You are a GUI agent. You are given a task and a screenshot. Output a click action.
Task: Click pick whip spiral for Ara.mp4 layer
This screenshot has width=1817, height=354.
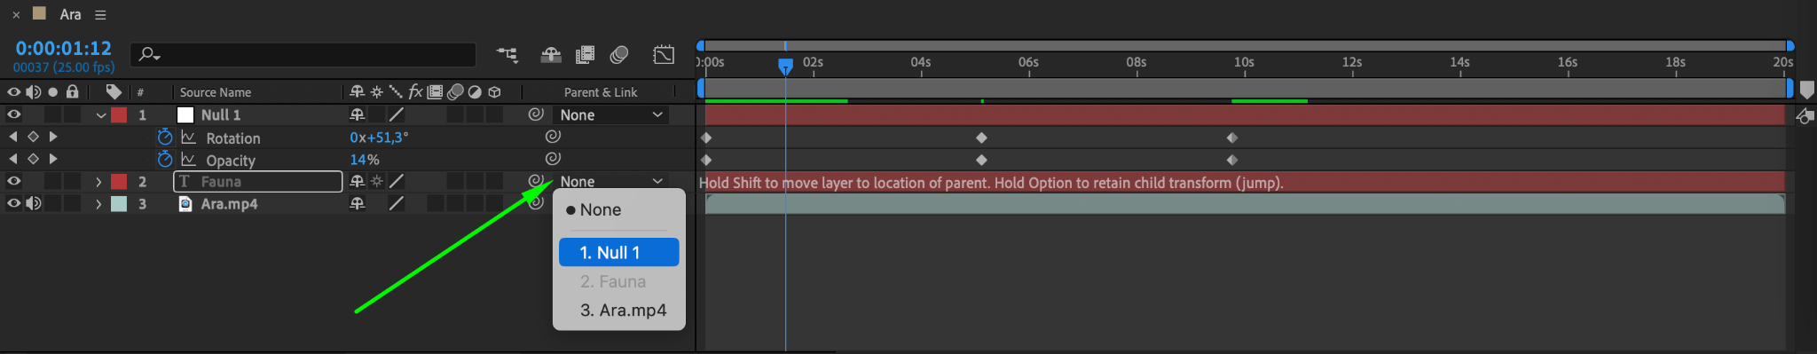(x=535, y=203)
